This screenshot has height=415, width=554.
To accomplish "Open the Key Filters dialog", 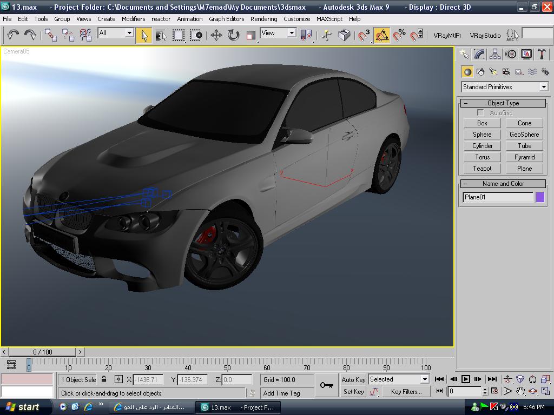I will pos(406,392).
